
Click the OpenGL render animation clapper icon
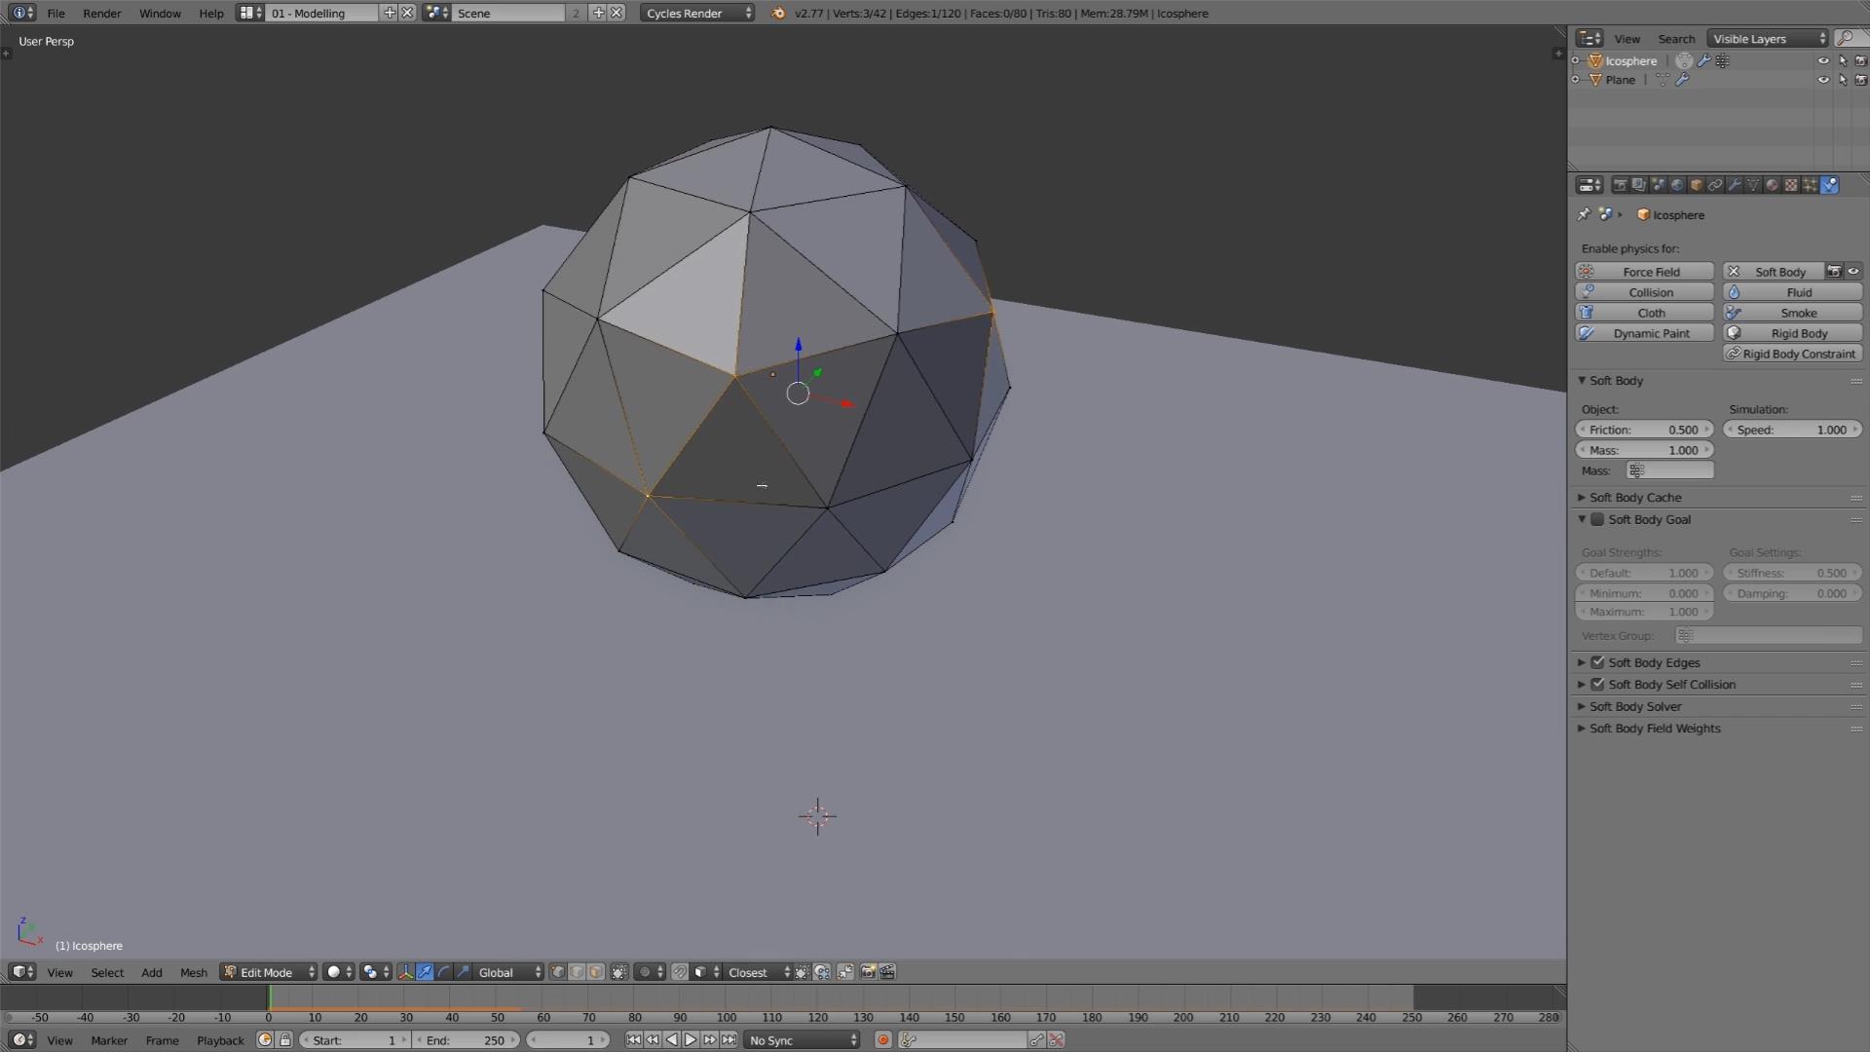coord(887,972)
